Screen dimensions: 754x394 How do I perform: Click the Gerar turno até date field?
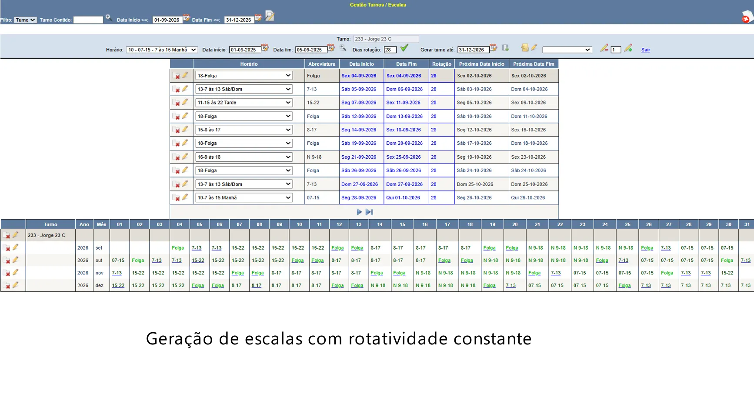(x=474, y=50)
